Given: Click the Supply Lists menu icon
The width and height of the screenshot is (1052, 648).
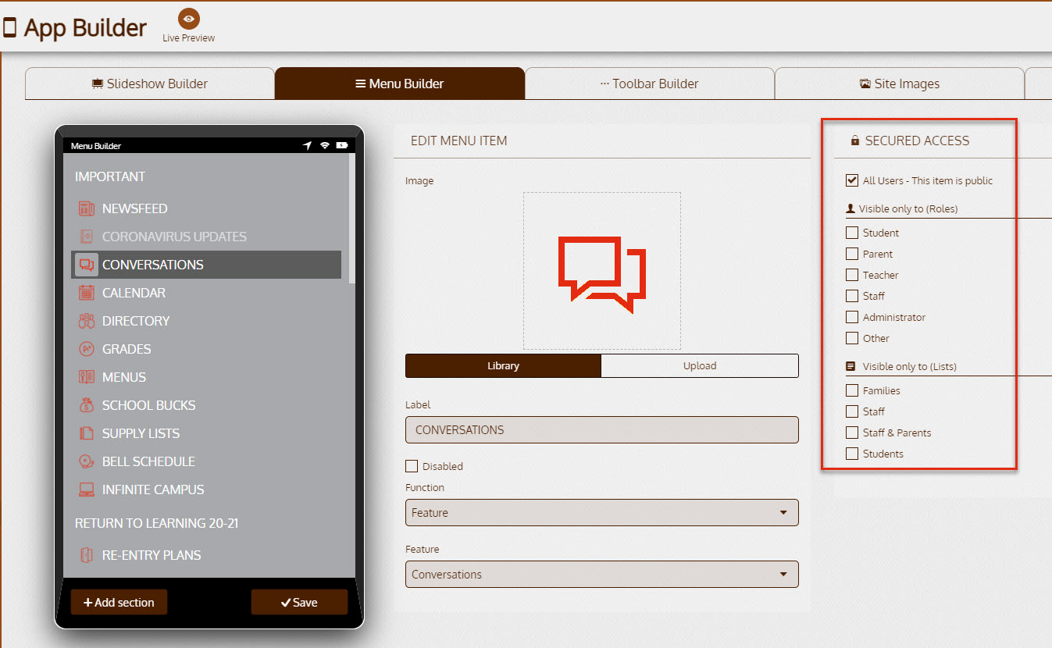Looking at the screenshot, I should click(87, 433).
